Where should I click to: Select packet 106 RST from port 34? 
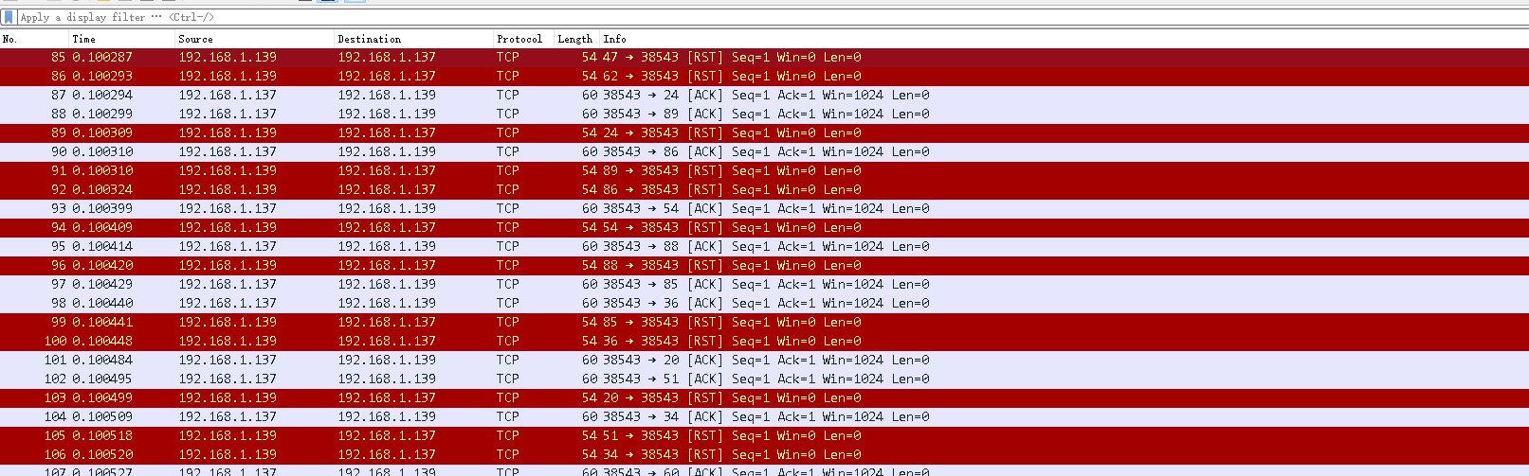click(x=764, y=455)
